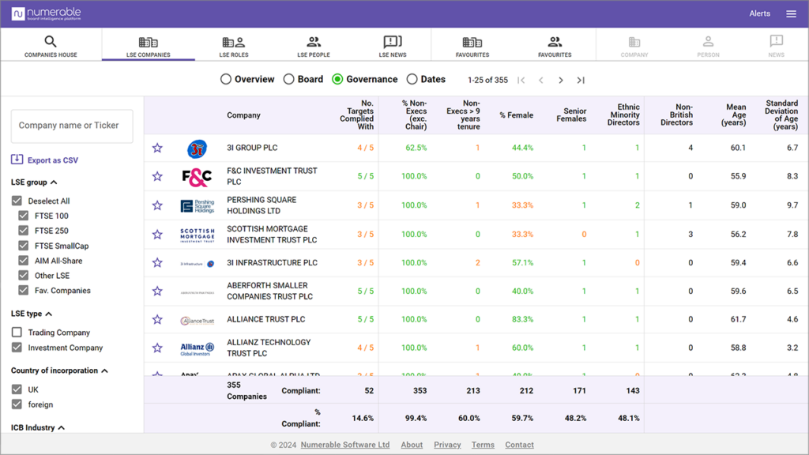Select the Dates radio button
809x455 pixels.
pos(412,79)
